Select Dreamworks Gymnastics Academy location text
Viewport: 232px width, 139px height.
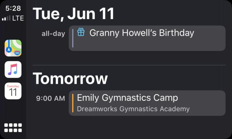[133, 109]
